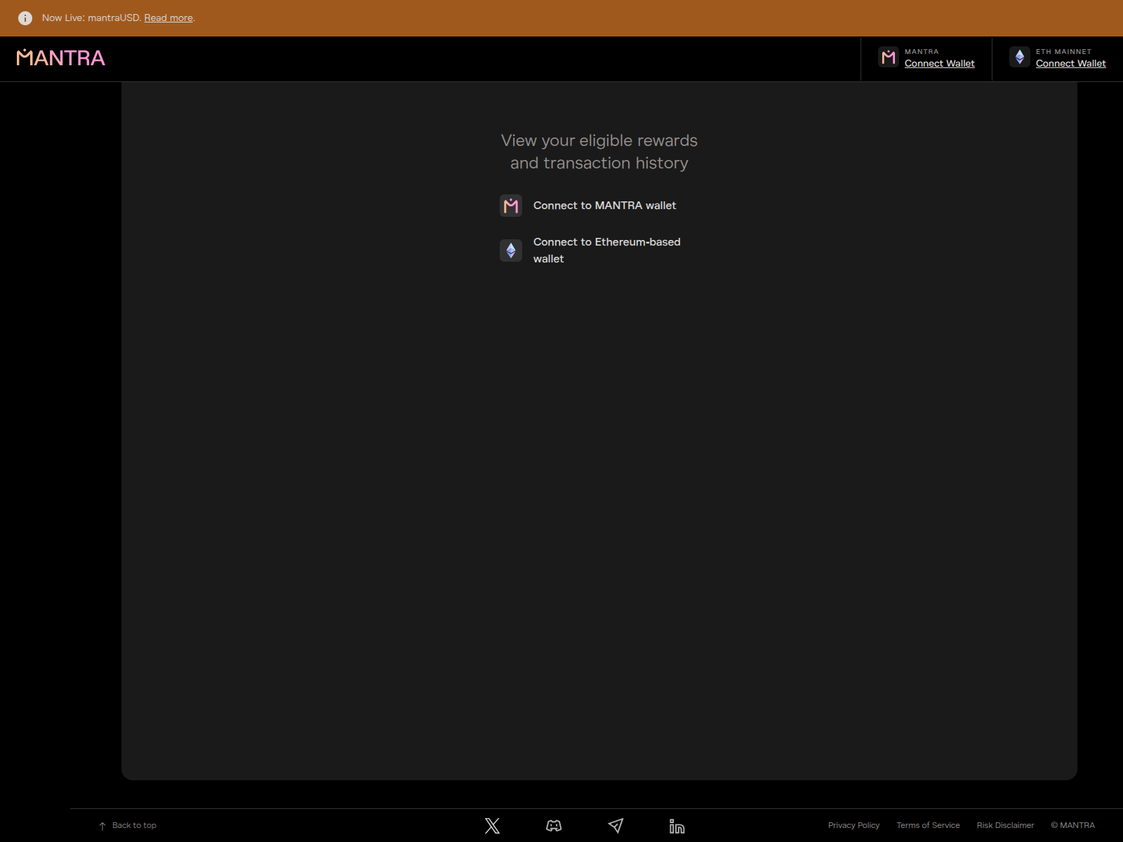Click the upward arrow beside Back to top
1123x842 pixels.
point(102,825)
